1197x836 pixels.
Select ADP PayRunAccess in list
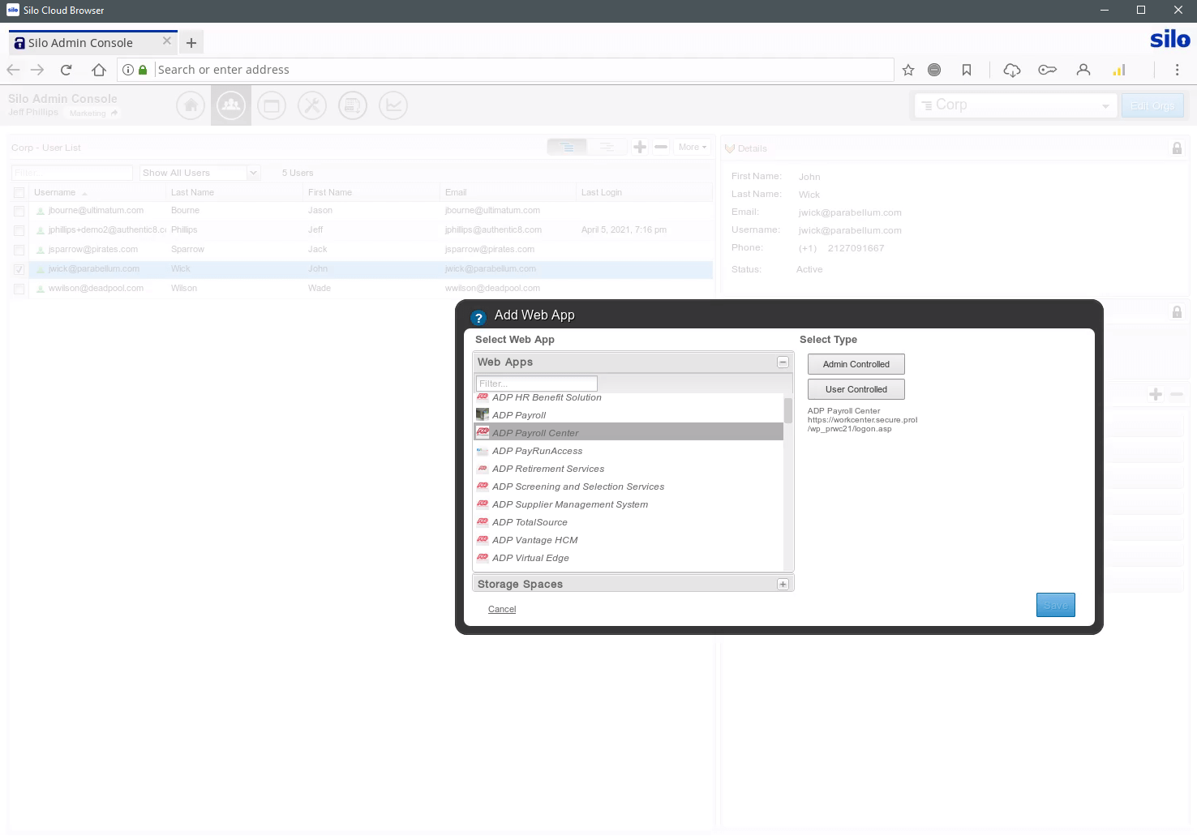click(x=629, y=451)
